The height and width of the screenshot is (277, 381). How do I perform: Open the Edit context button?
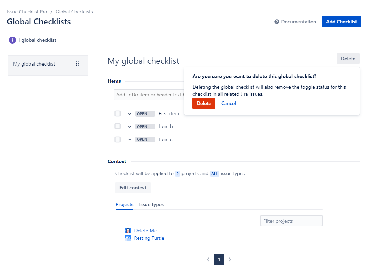click(x=133, y=188)
